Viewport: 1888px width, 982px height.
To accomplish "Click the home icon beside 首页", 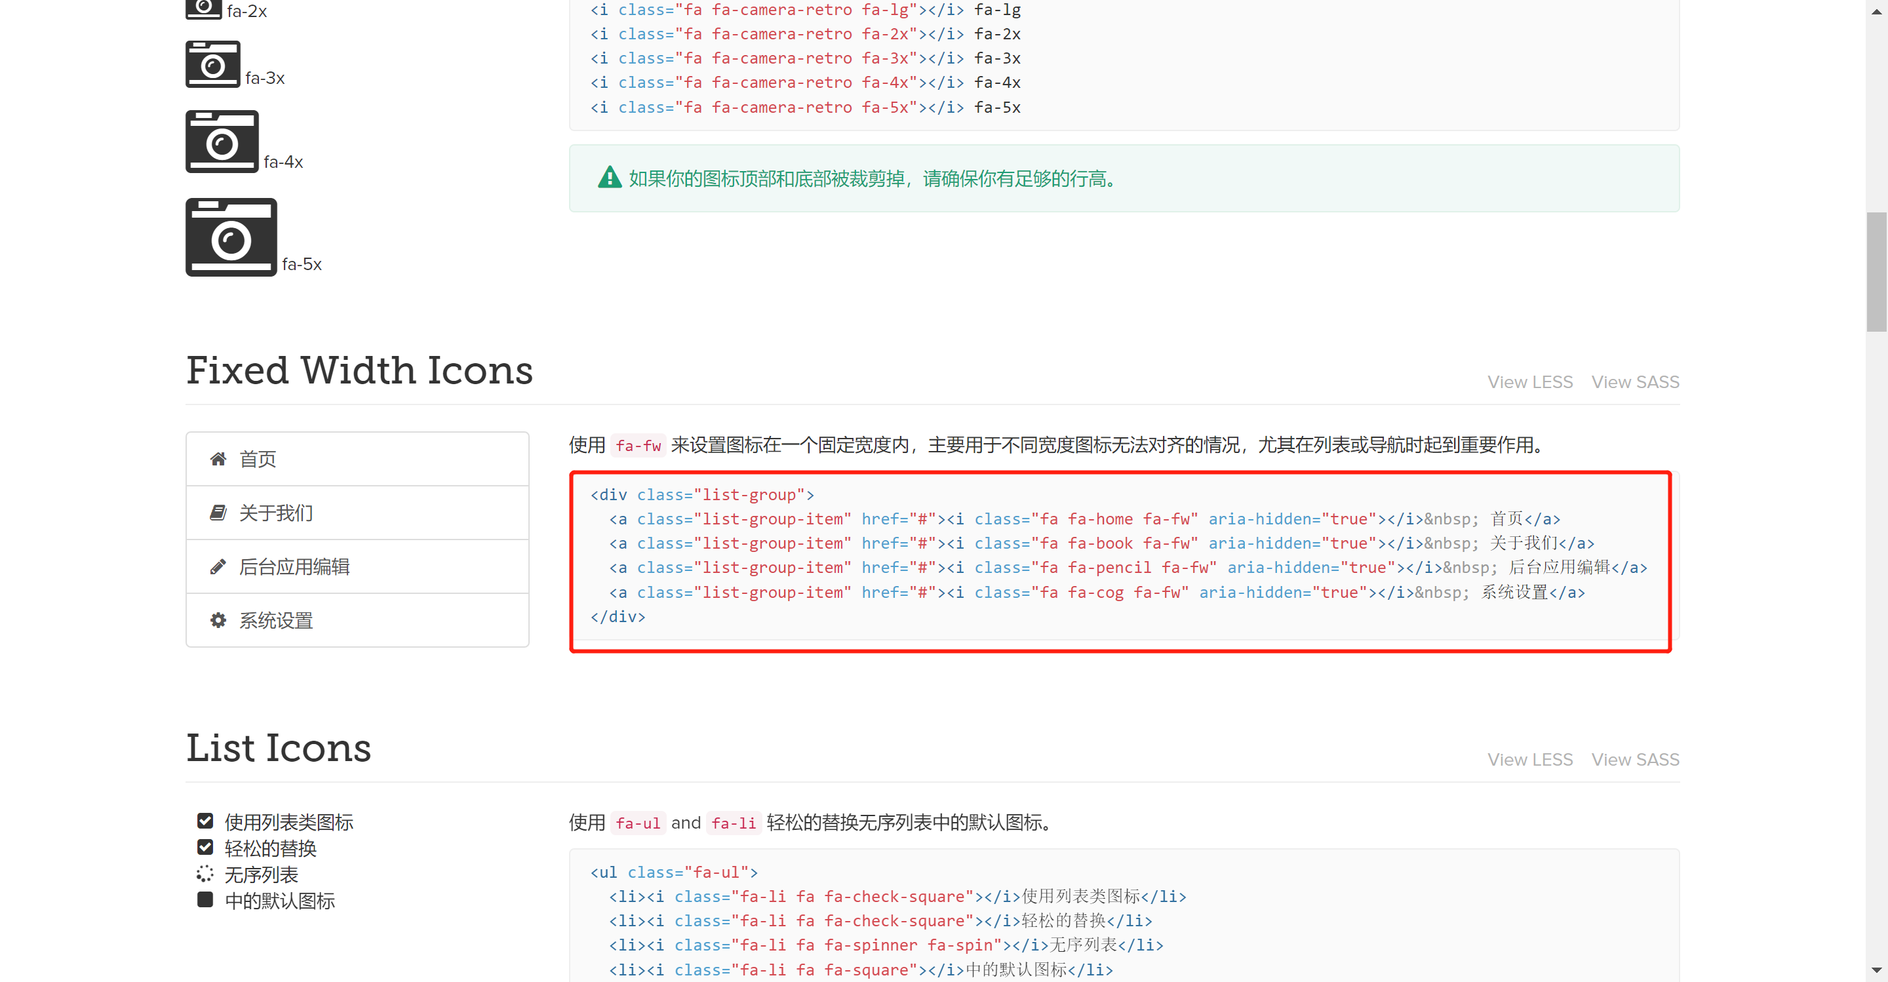I will 218,459.
